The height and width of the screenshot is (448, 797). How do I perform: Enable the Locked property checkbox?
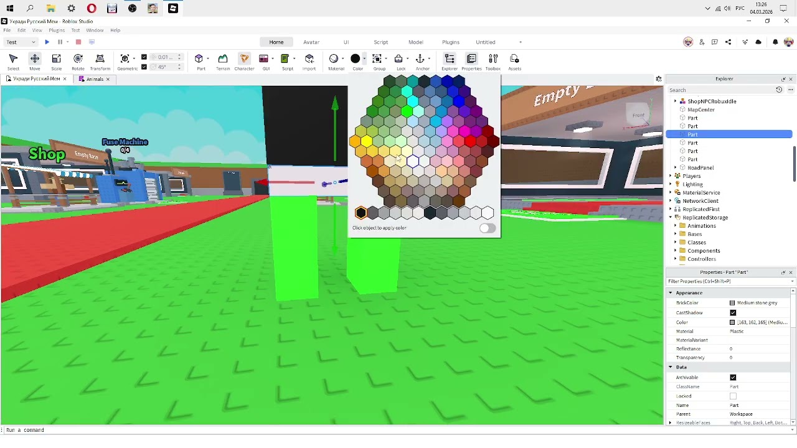733,396
